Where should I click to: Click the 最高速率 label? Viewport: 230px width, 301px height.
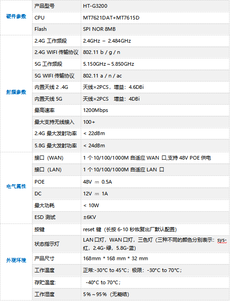pos(44,110)
